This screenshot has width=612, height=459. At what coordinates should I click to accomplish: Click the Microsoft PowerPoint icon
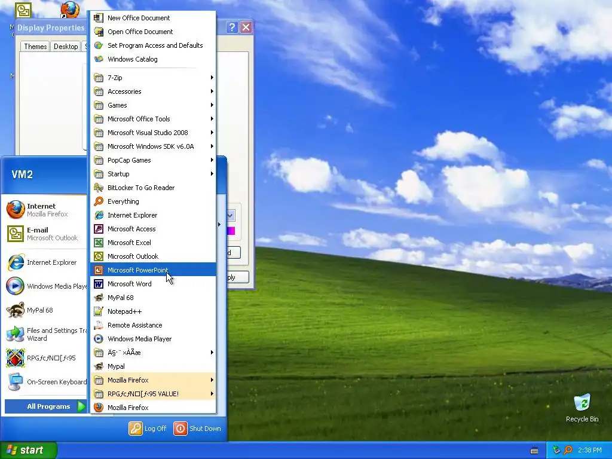tap(99, 270)
